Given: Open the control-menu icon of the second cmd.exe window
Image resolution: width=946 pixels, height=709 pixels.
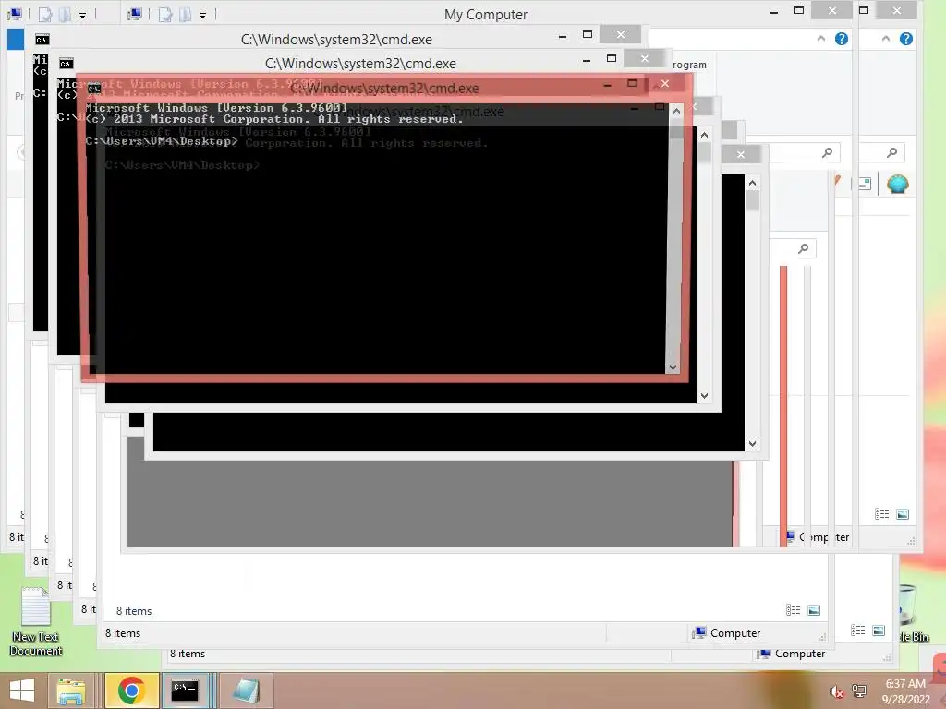Looking at the screenshot, I should (x=67, y=64).
